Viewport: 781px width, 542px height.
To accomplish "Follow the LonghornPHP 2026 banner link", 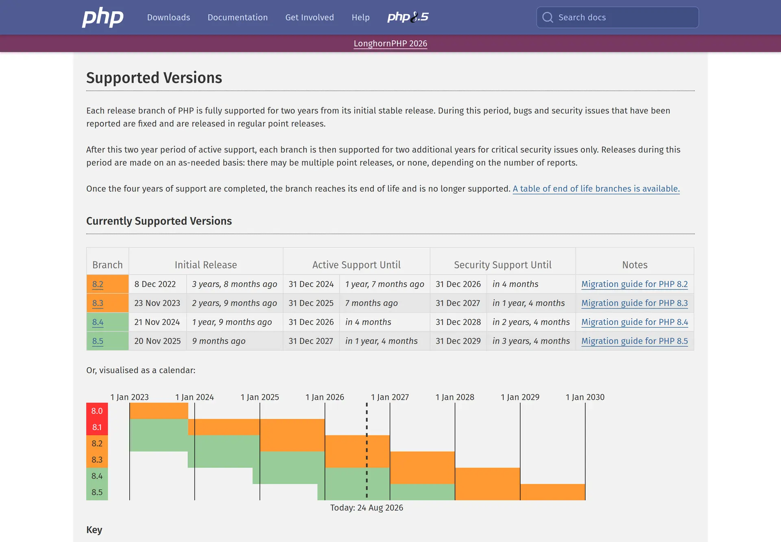I will [x=390, y=44].
